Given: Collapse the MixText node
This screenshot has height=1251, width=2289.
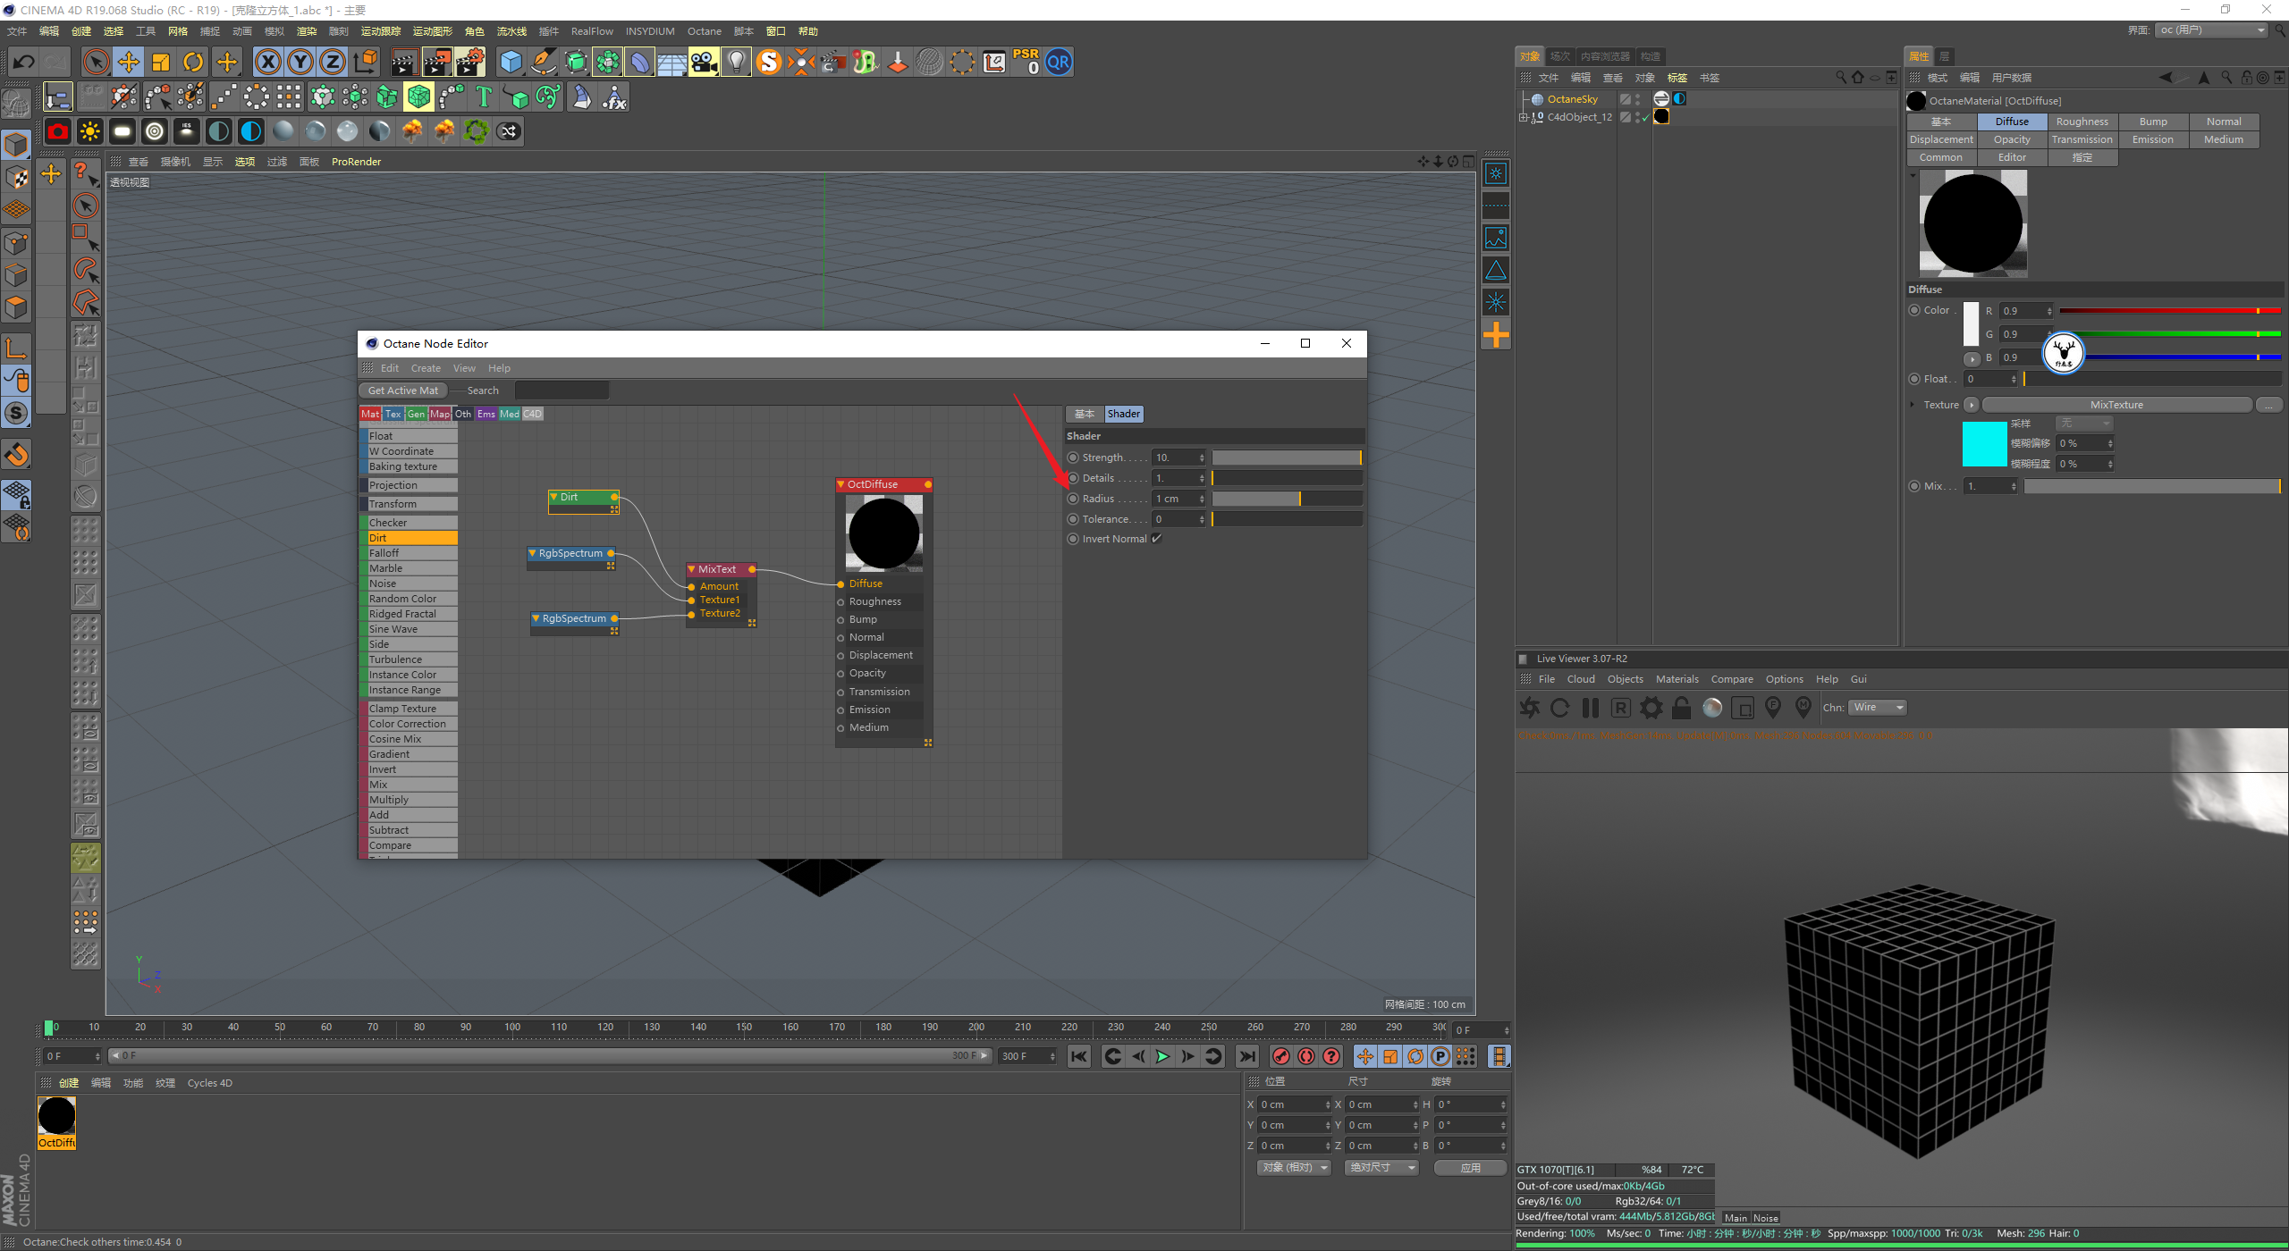Looking at the screenshot, I should [x=691, y=569].
